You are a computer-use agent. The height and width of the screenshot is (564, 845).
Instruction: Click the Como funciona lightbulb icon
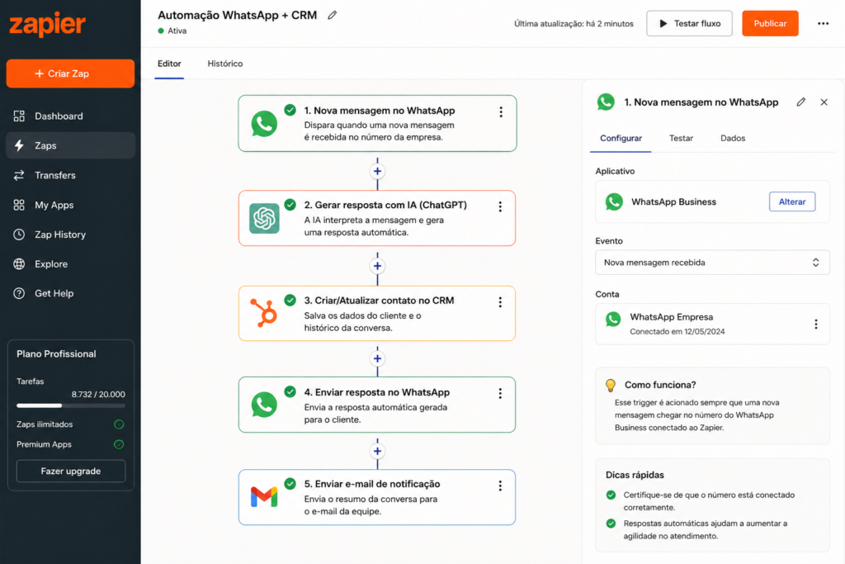(611, 385)
